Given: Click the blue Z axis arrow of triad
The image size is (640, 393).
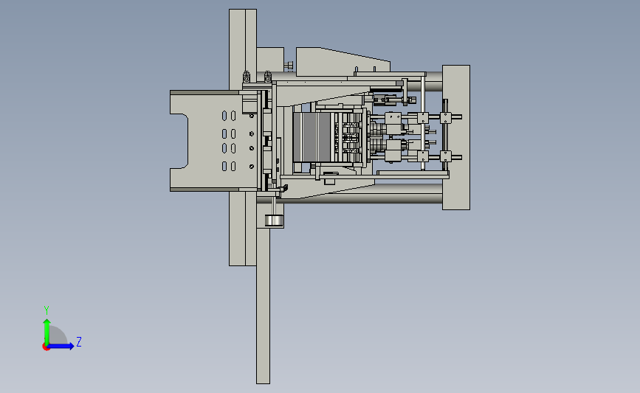Looking at the screenshot, I should click(61, 347).
